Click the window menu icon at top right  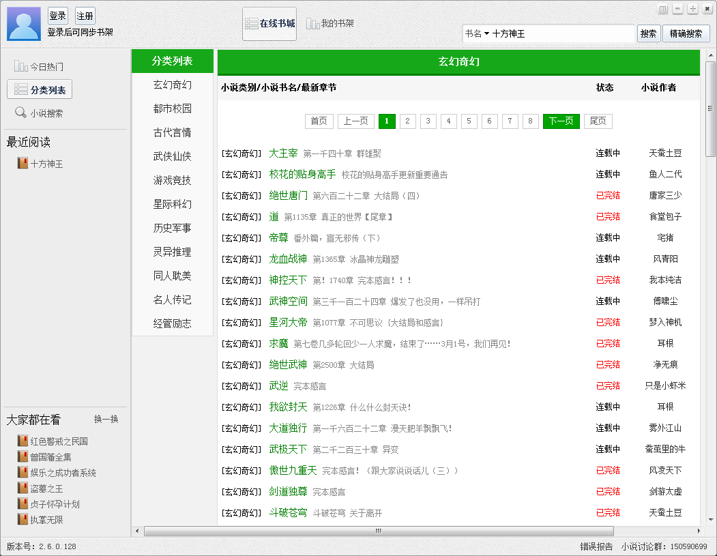pyautogui.click(x=662, y=10)
